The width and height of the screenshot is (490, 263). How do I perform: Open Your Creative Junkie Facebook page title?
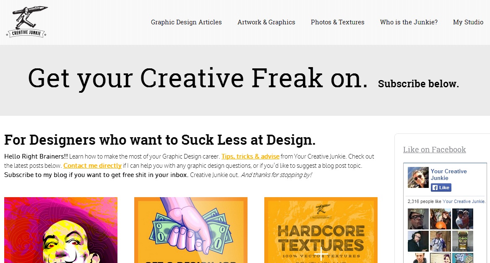pyautogui.click(x=448, y=174)
